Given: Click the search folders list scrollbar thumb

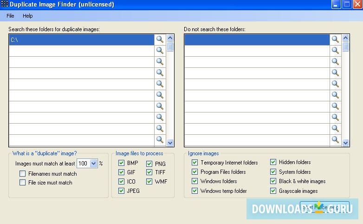Looking at the screenshot, I should click(x=170, y=46).
